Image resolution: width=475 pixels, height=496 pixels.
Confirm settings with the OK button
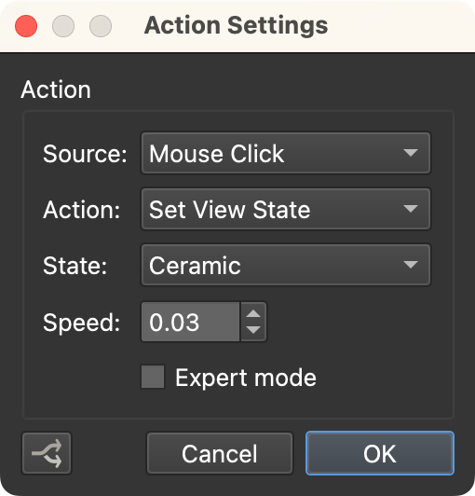click(380, 453)
